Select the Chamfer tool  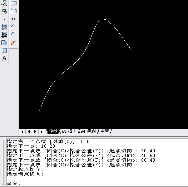tap(14, 26)
